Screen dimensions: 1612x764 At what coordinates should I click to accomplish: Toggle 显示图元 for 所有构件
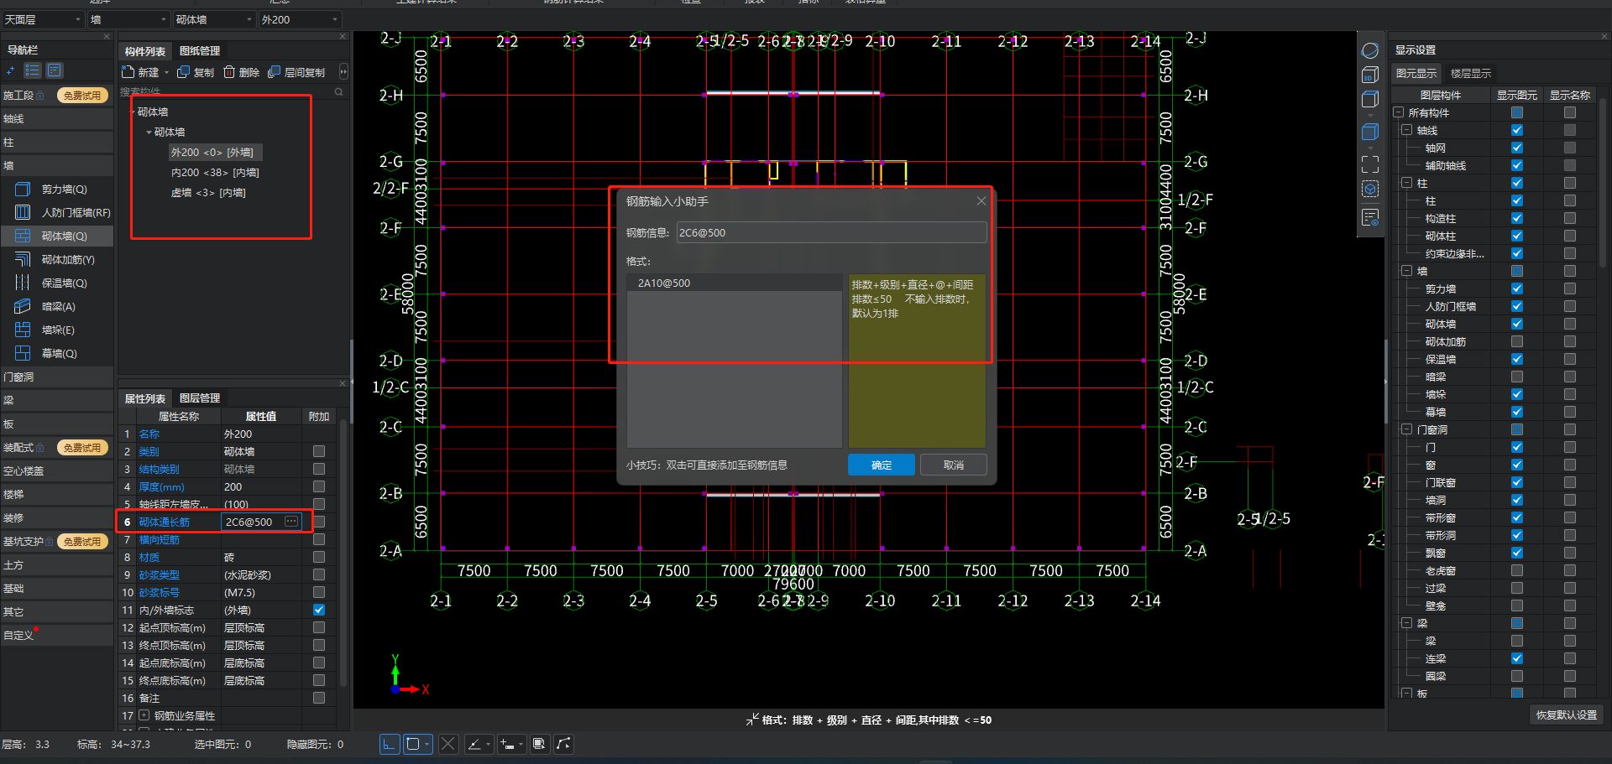pyautogui.click(x=1517, y=112)
